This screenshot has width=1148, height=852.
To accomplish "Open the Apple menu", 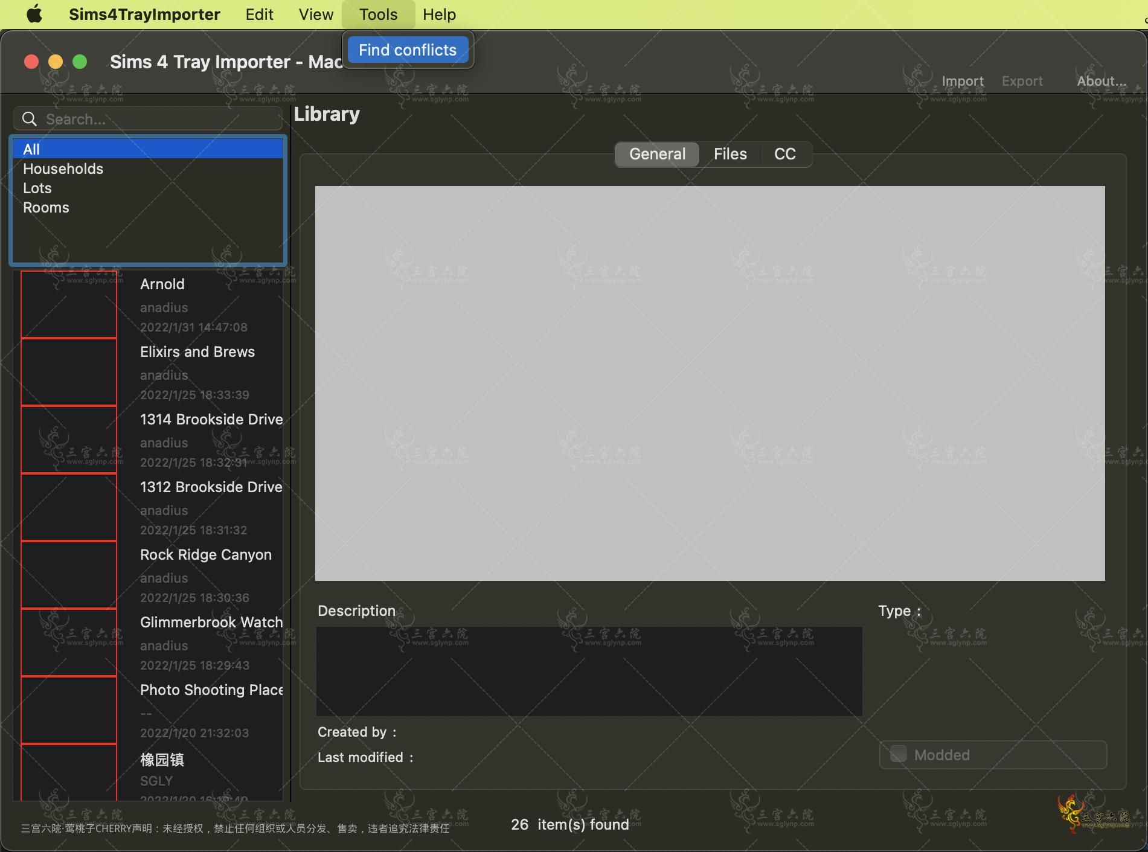I will click(35, 14).
